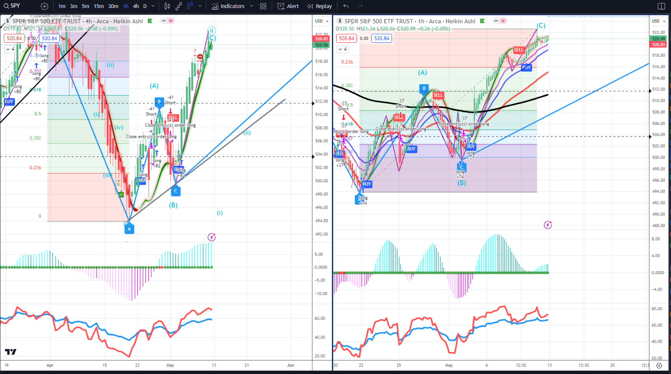This screenshot has height=374, width=671.
Task: Click the S symbol logo on 4h chart title
Action: click(x=8, y=21)
